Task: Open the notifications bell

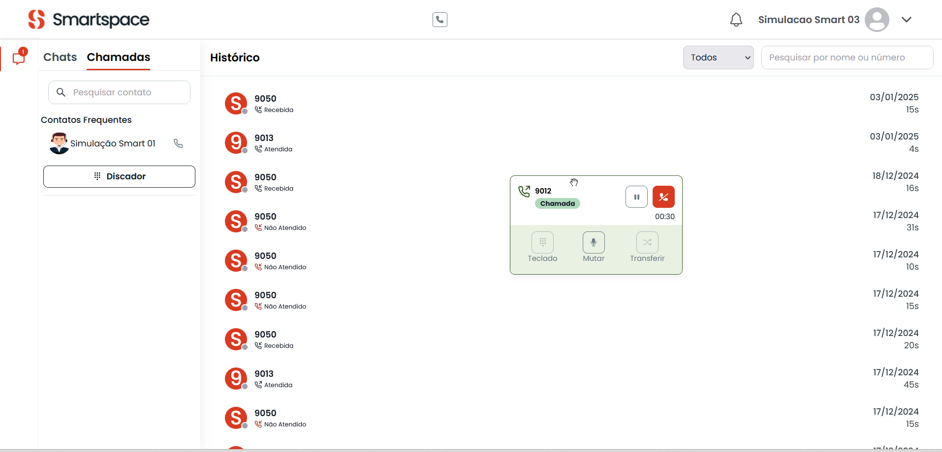Action: (x=736, y=20)
